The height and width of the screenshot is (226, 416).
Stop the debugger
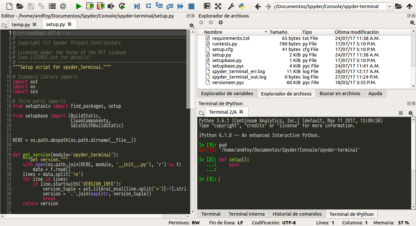pyautogui.click(x=191, y=6)
